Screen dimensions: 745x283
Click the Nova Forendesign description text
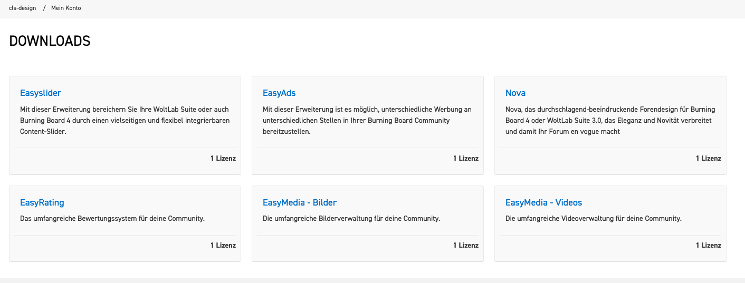click(x=610, y=121)
